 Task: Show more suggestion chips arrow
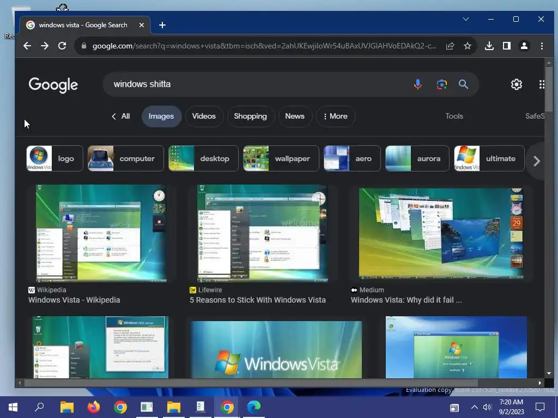click(x=537, y=161)
